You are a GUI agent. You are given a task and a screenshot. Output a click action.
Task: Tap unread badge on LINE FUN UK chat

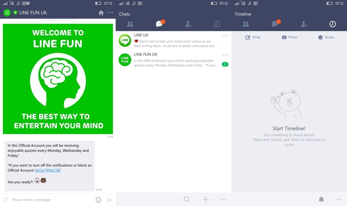pyautogui.click(x=225, y=64)
